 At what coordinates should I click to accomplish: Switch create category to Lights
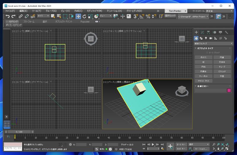206,38
